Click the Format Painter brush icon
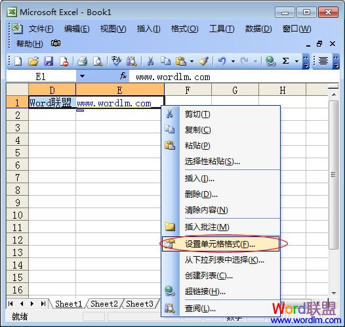Viewport: 345px width, 327px height. click(x=203, y=61)
